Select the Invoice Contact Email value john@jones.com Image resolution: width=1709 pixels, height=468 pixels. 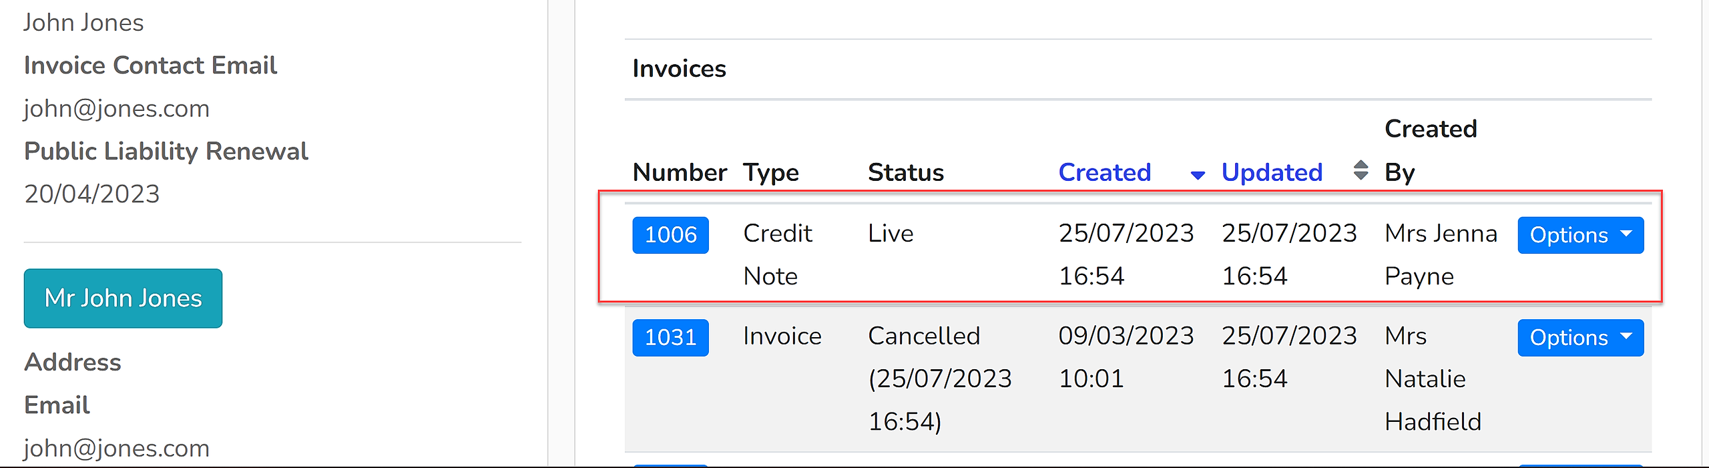(x=117, y=108)
